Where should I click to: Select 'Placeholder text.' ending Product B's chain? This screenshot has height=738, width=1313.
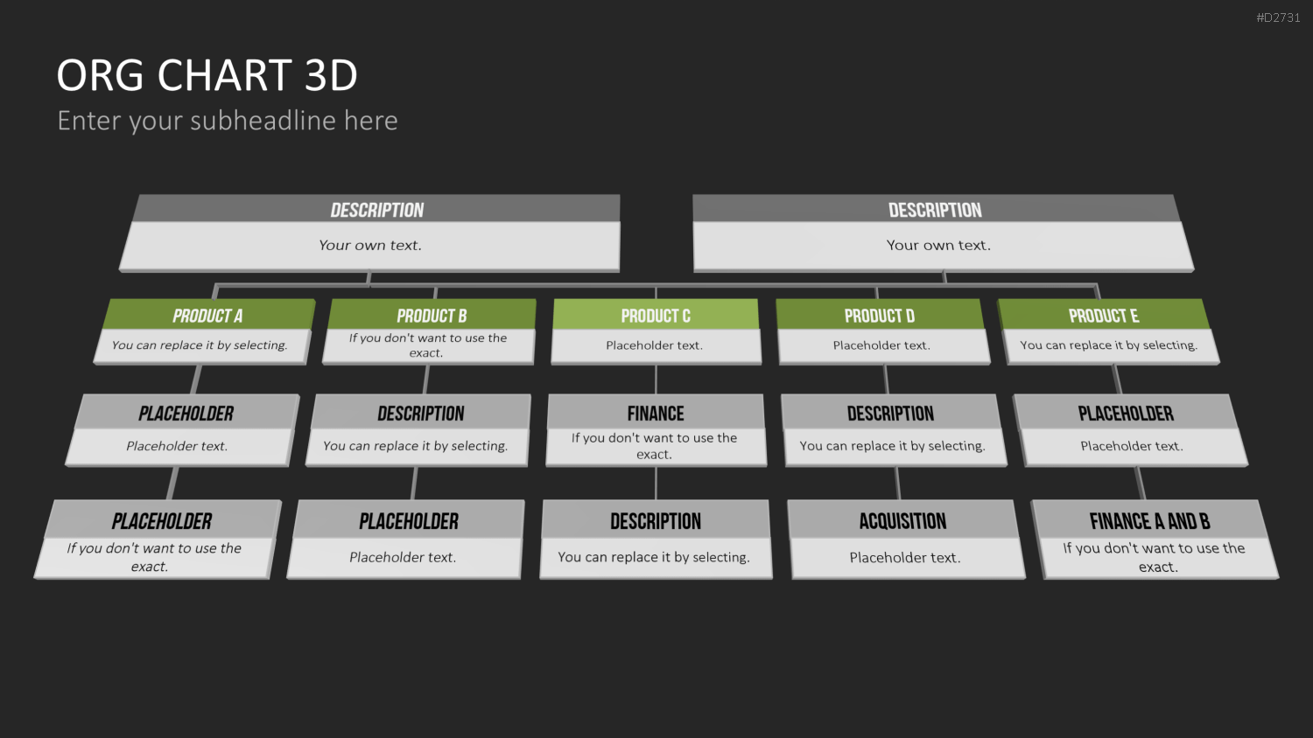[x=403, y=557]
